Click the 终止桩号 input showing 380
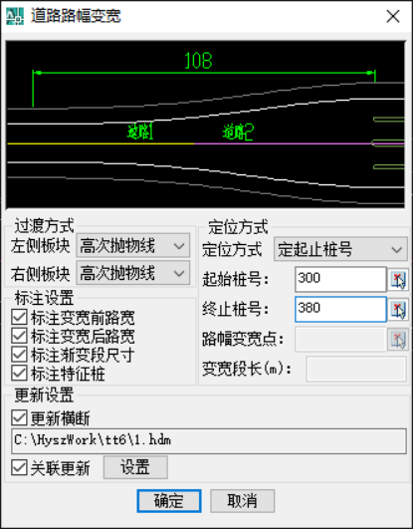Screen dimensions: 414x530 click(340, 309)
